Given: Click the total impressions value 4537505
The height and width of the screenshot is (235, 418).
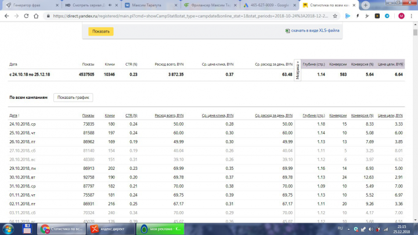Looking at the screenshot, I should 87,74.
